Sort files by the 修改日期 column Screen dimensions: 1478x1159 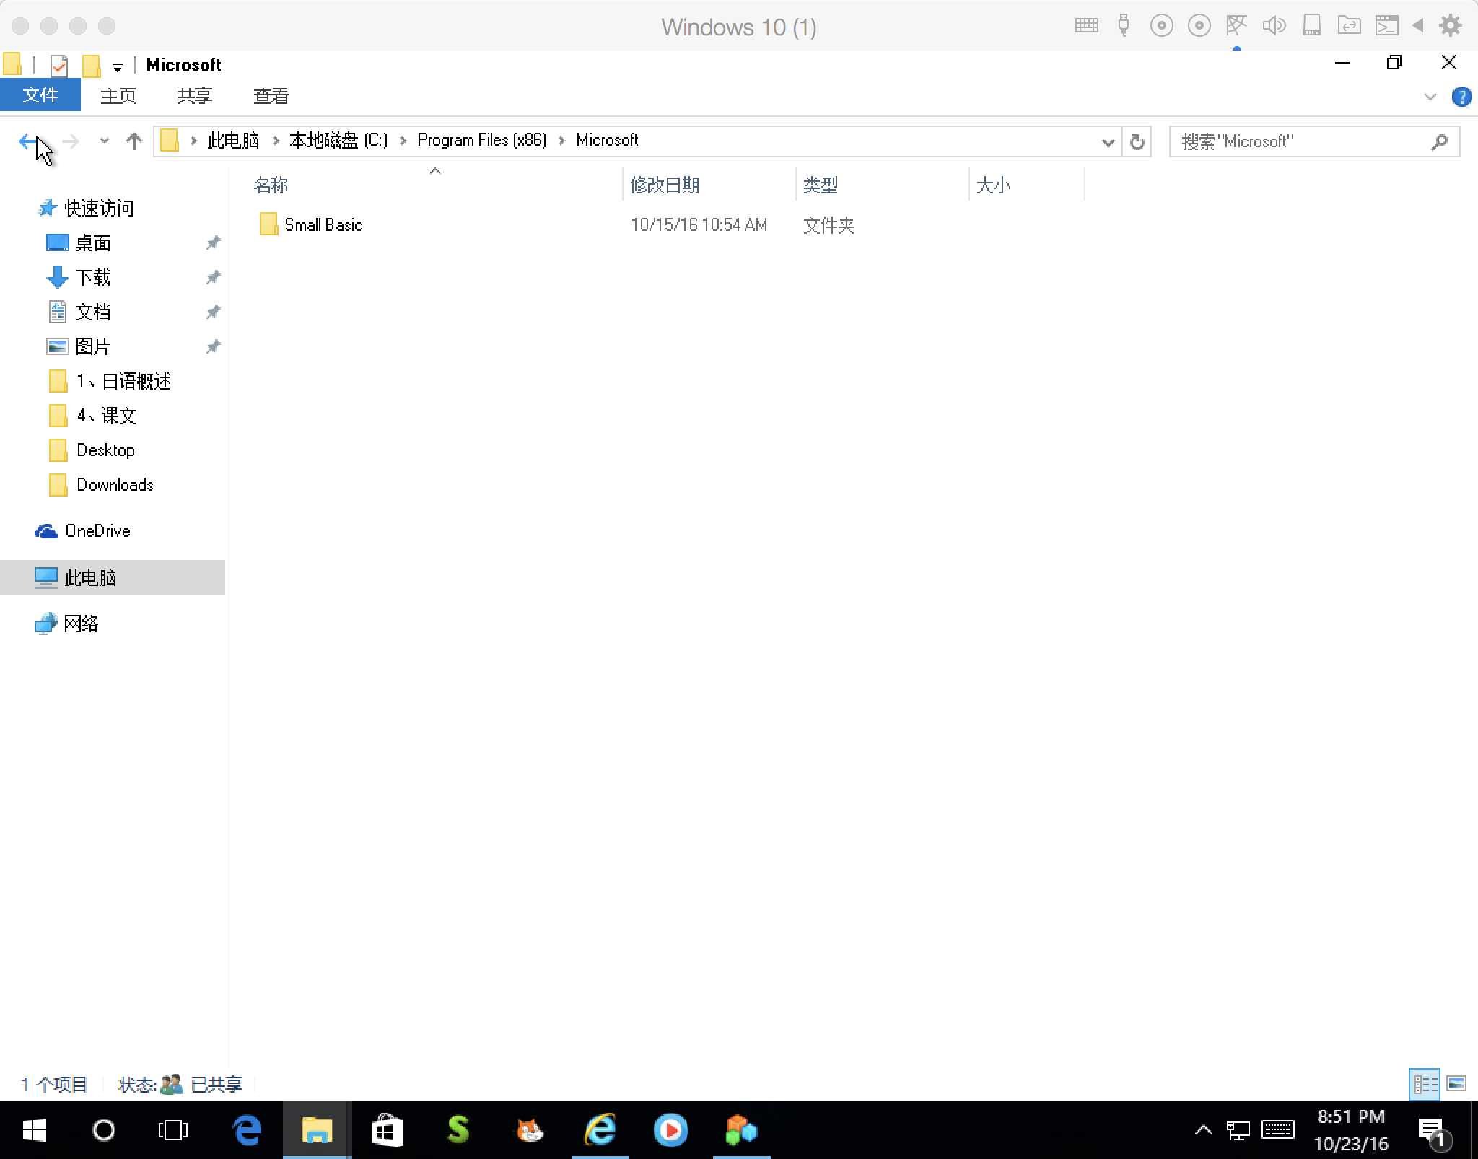click(664, 185)
